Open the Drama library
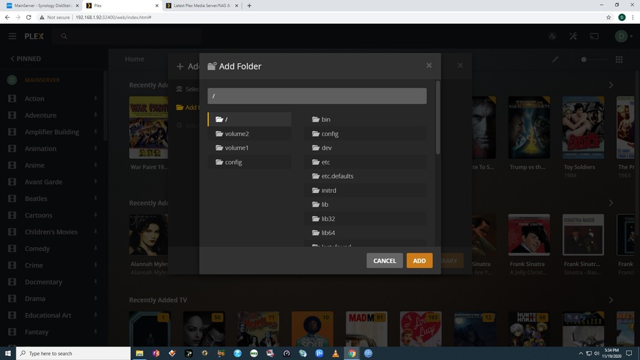640x360 pixels. pyautogui.click(x=35, y=299)
